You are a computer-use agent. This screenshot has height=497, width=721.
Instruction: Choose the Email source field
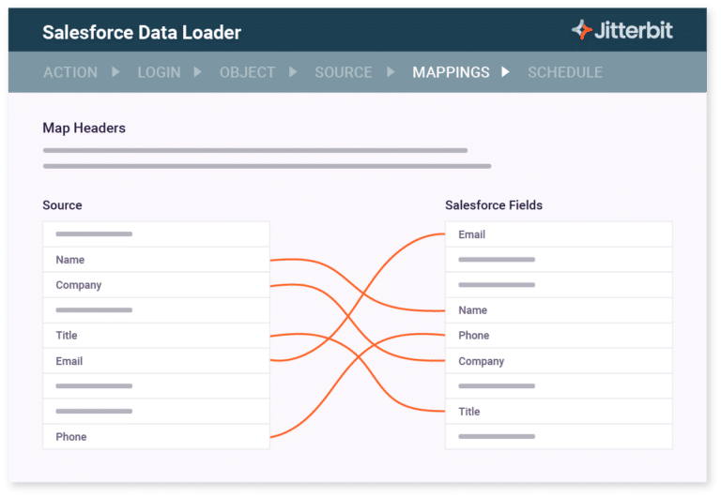[156, 361]
